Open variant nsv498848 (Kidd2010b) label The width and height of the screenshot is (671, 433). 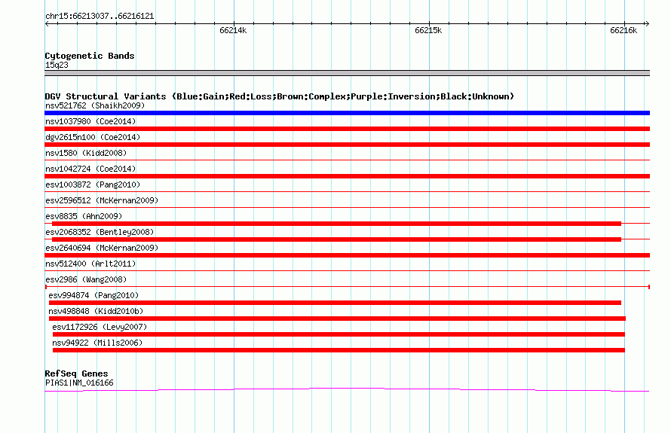tap(96, 311)
